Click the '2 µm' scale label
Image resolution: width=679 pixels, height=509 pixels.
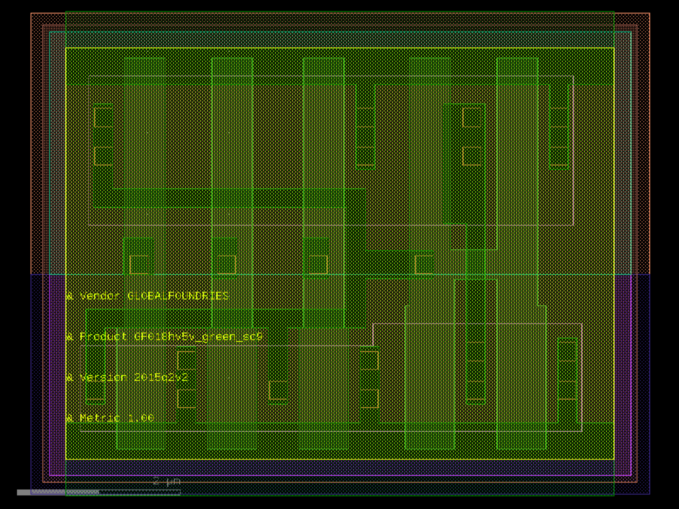(x=167, y=481)
